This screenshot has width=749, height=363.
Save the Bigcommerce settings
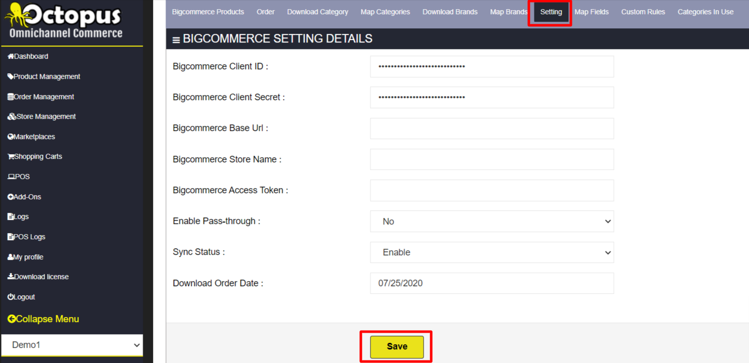[397, 347]
